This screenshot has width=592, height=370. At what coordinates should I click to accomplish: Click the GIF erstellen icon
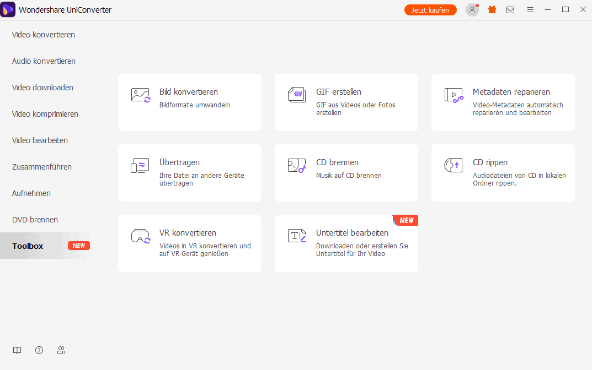[297, 95]
